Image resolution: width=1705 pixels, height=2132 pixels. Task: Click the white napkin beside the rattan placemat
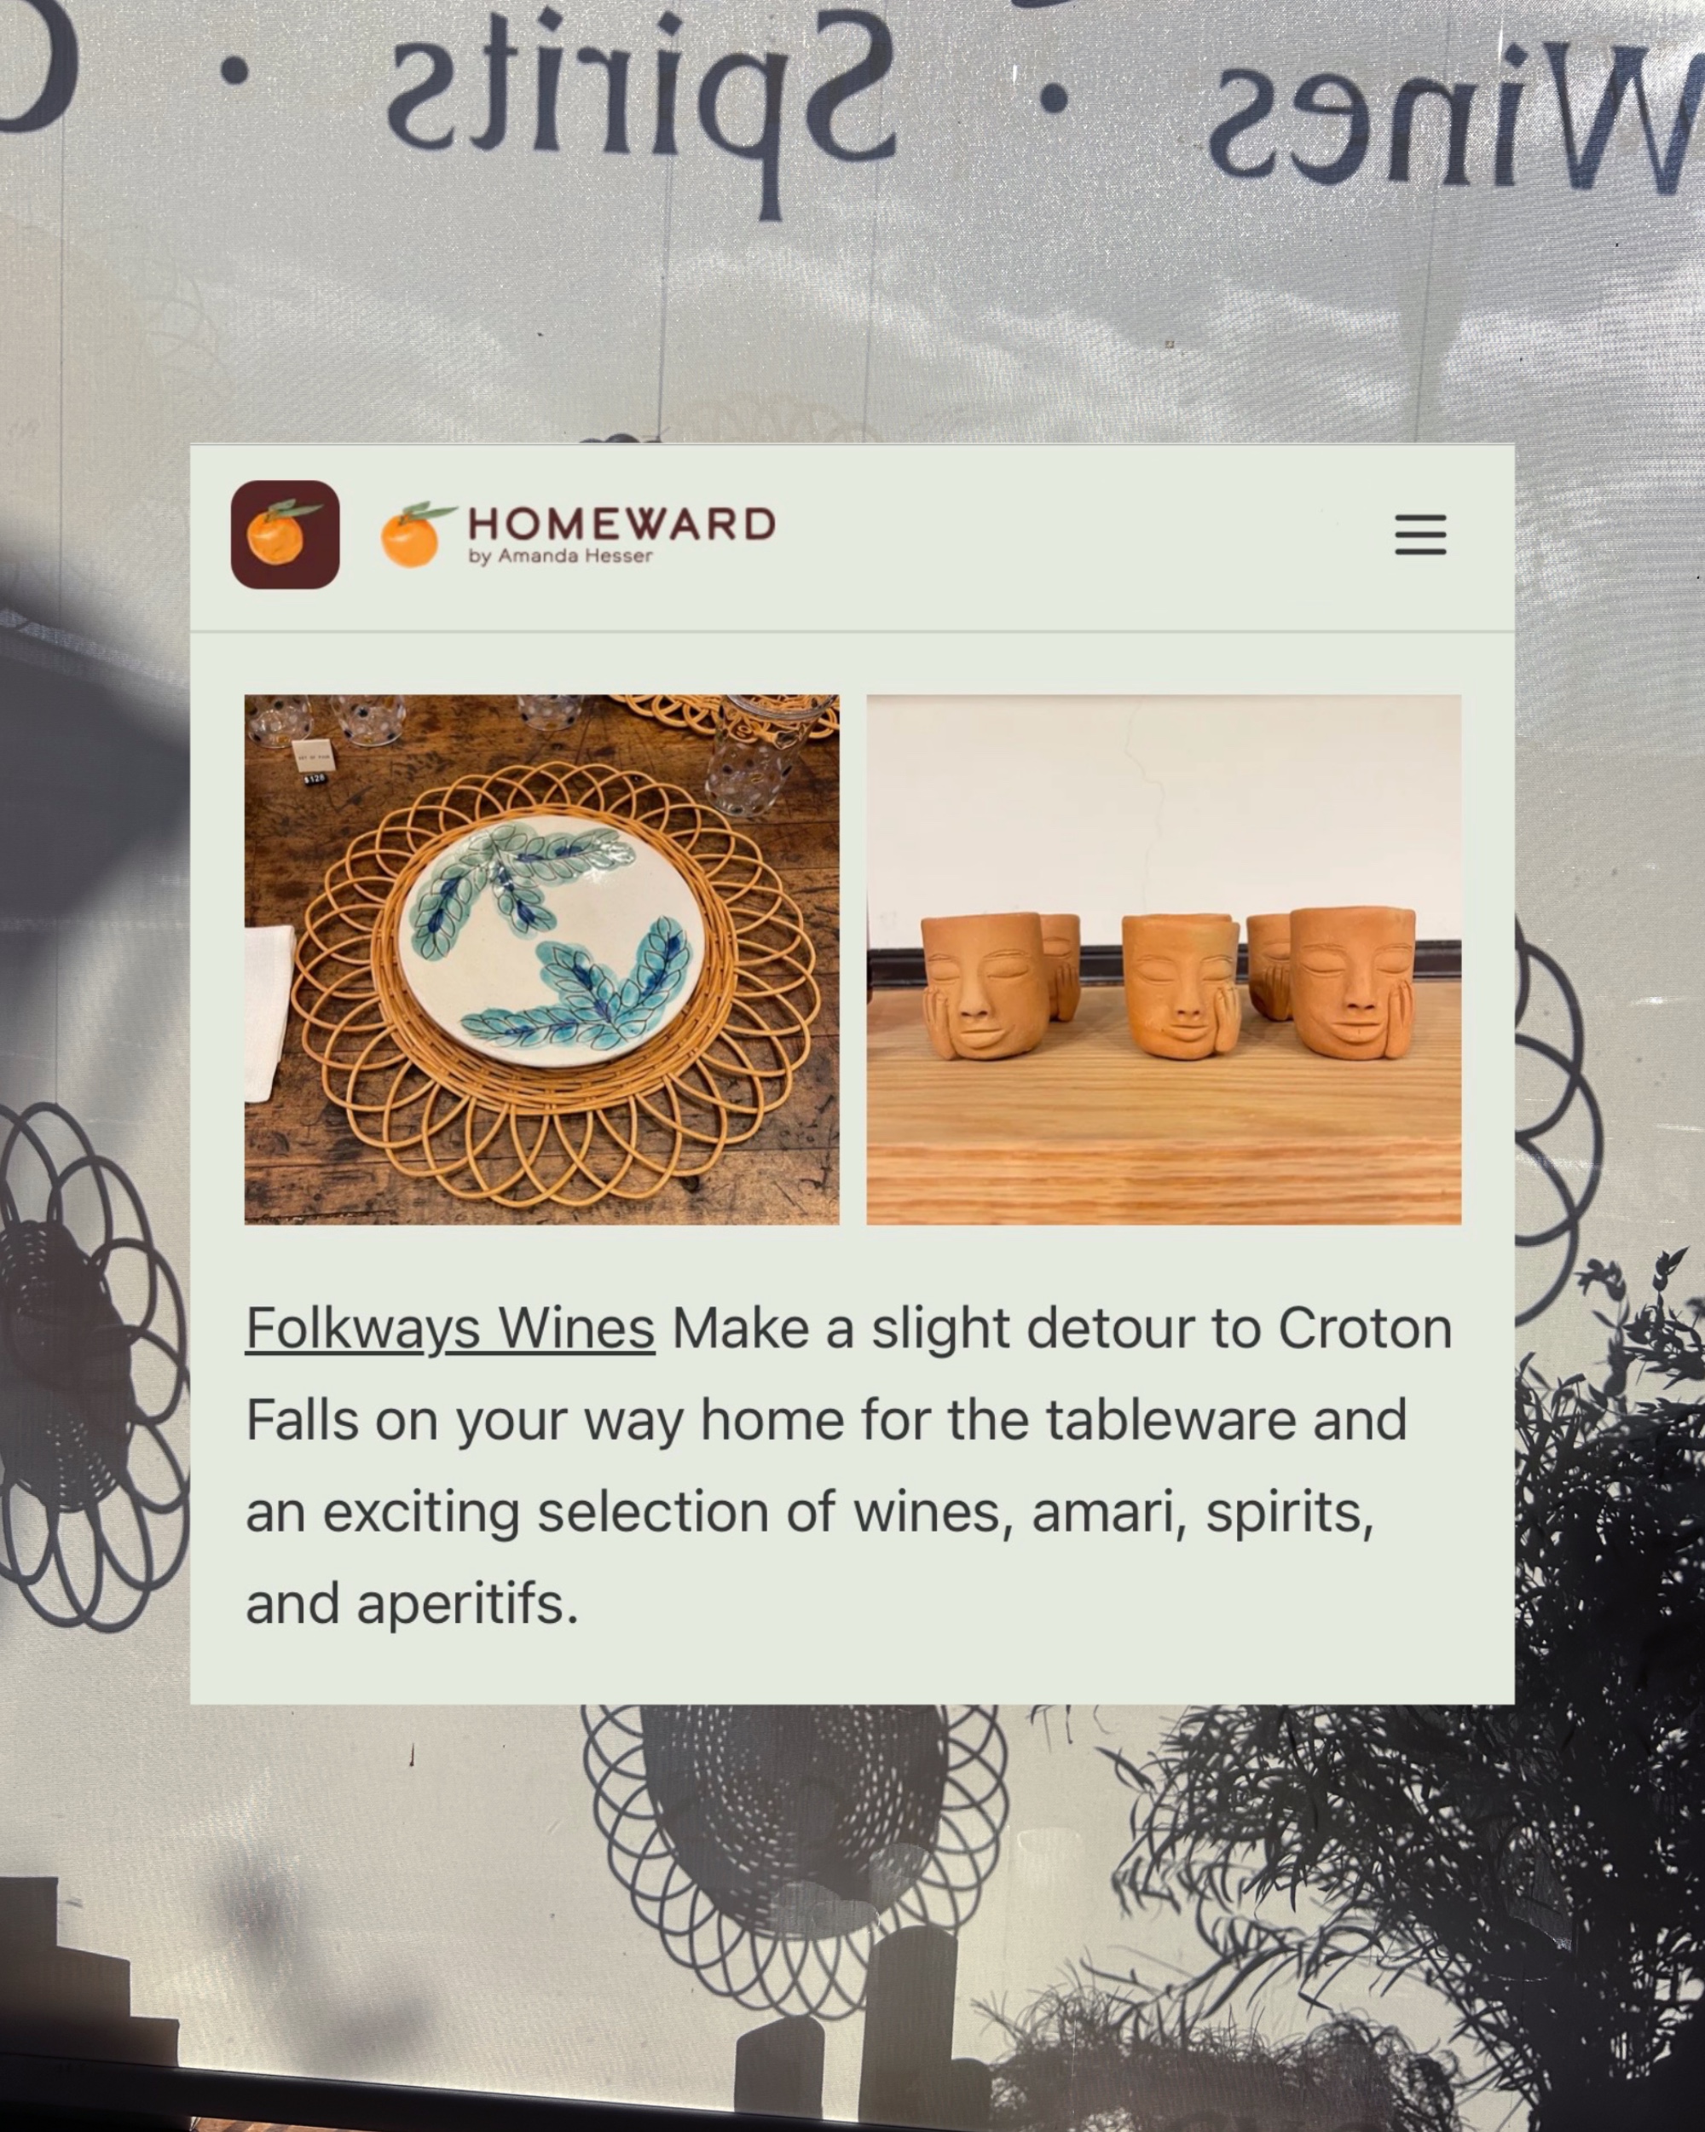[x=269, y=1012]
